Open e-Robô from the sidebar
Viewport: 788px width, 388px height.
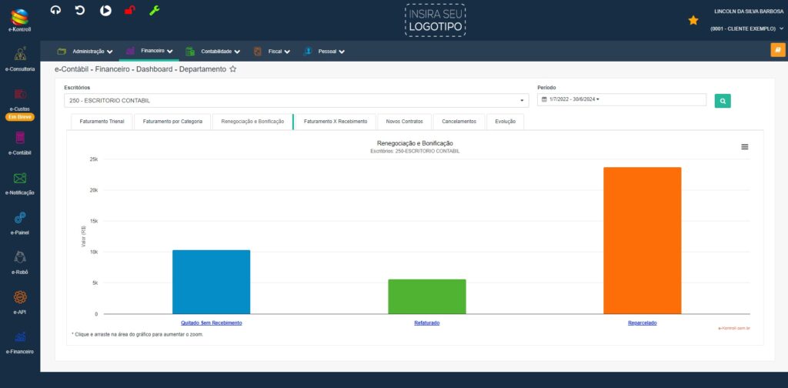click(x=20, y=262)
